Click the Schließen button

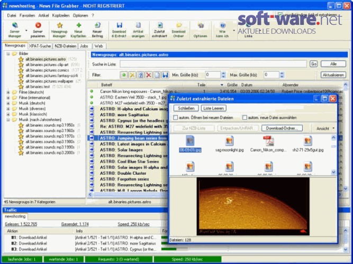click(186, 108)
